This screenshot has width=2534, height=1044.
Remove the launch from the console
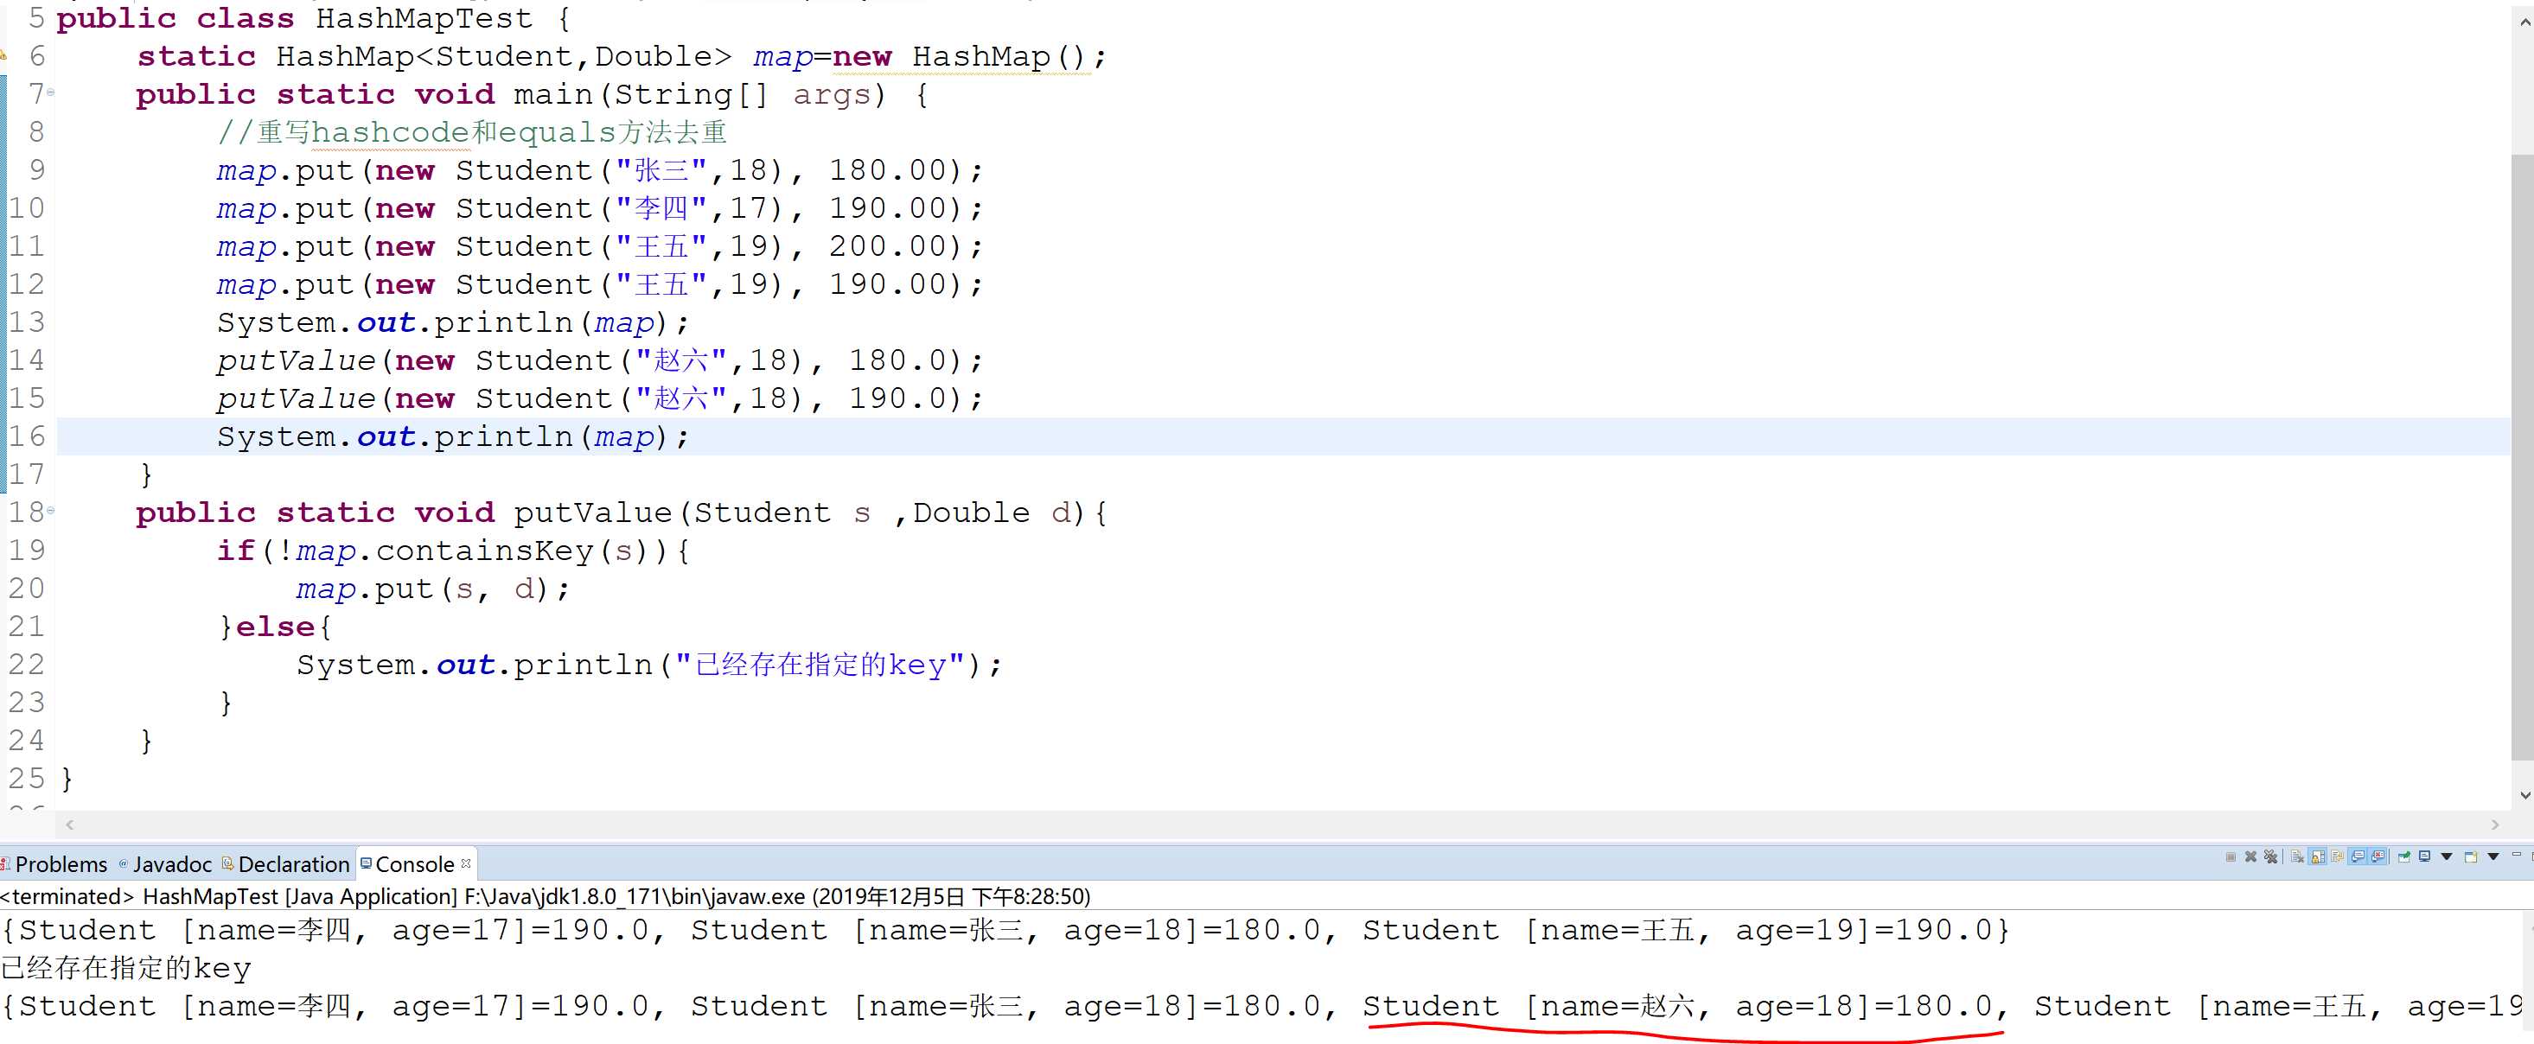click(x=2250, y=857)
